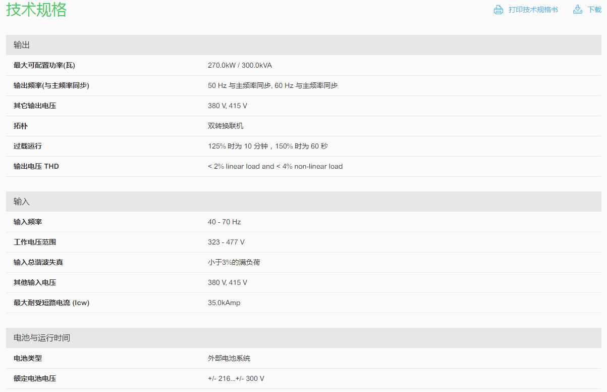This screenshot has width=607, height=392.
Task: Select the 过载运行 row label
Action: click(x=28, y=146)
